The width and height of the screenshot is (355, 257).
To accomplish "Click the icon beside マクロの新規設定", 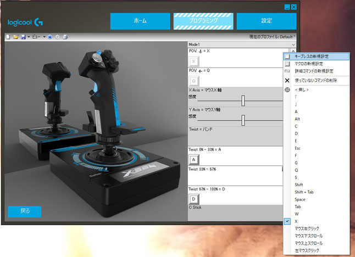I will pos(287,64).
